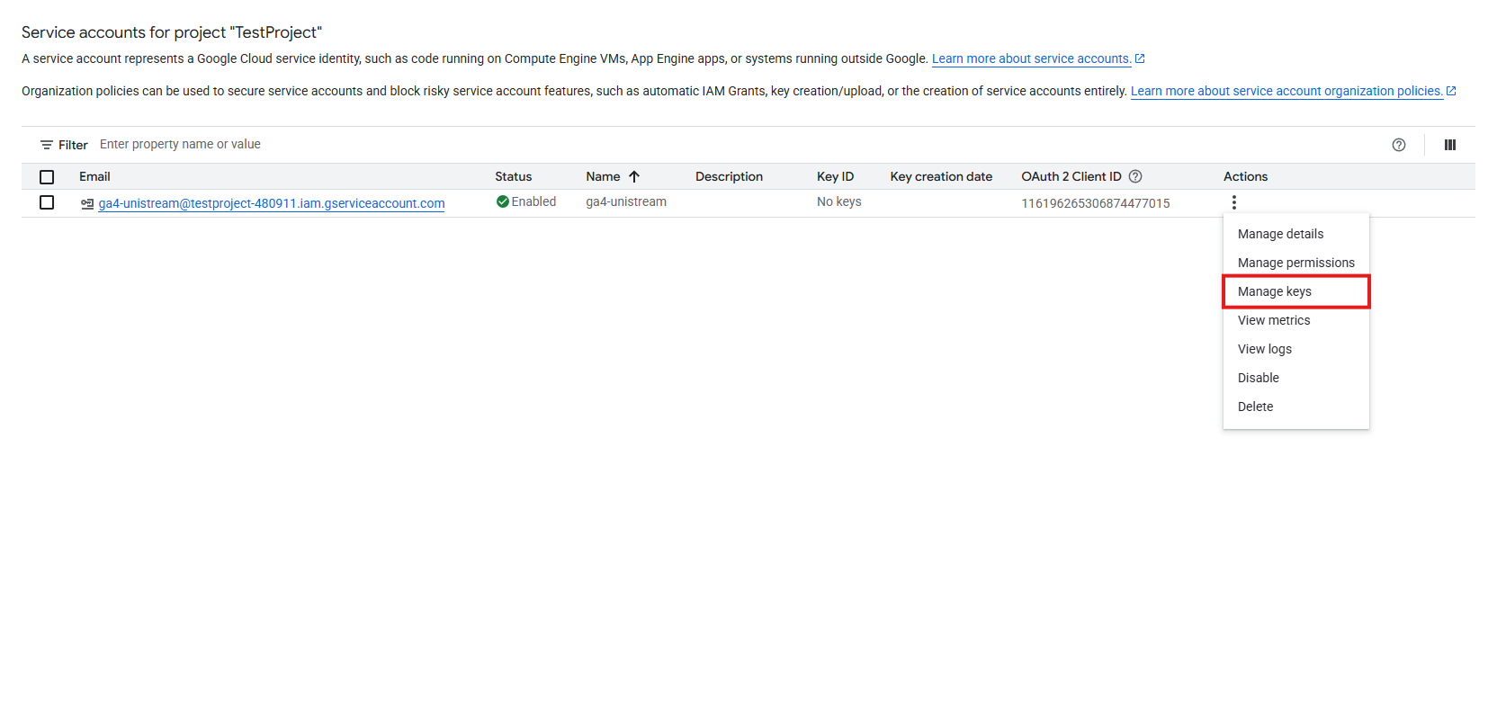Click the three-dot Actions menu icon

(1233, 202)
